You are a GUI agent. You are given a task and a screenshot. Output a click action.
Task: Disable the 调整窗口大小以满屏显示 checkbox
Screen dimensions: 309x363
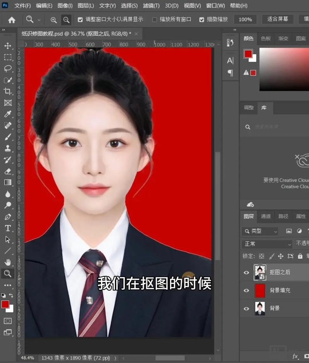[80, 19]
